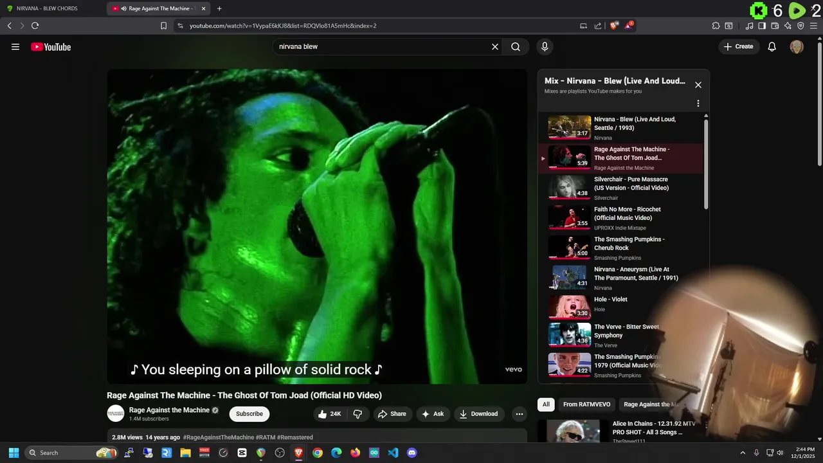Viewport: 823px width, 463px height.
Task: Click the address bar URL
Action: coord(283,26)
